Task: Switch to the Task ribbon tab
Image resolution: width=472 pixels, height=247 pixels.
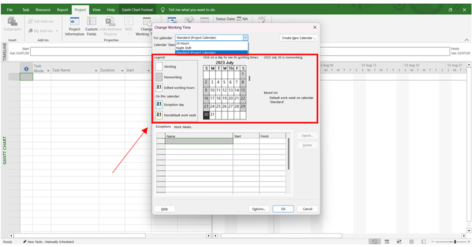Action: pos(26,9)
